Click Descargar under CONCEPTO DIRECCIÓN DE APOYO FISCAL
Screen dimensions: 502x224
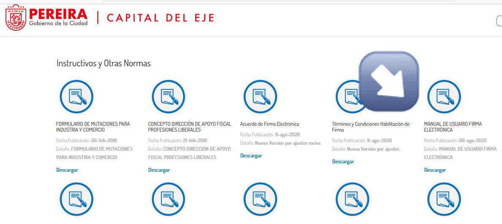pyautogui.click(x=159, y=170)
